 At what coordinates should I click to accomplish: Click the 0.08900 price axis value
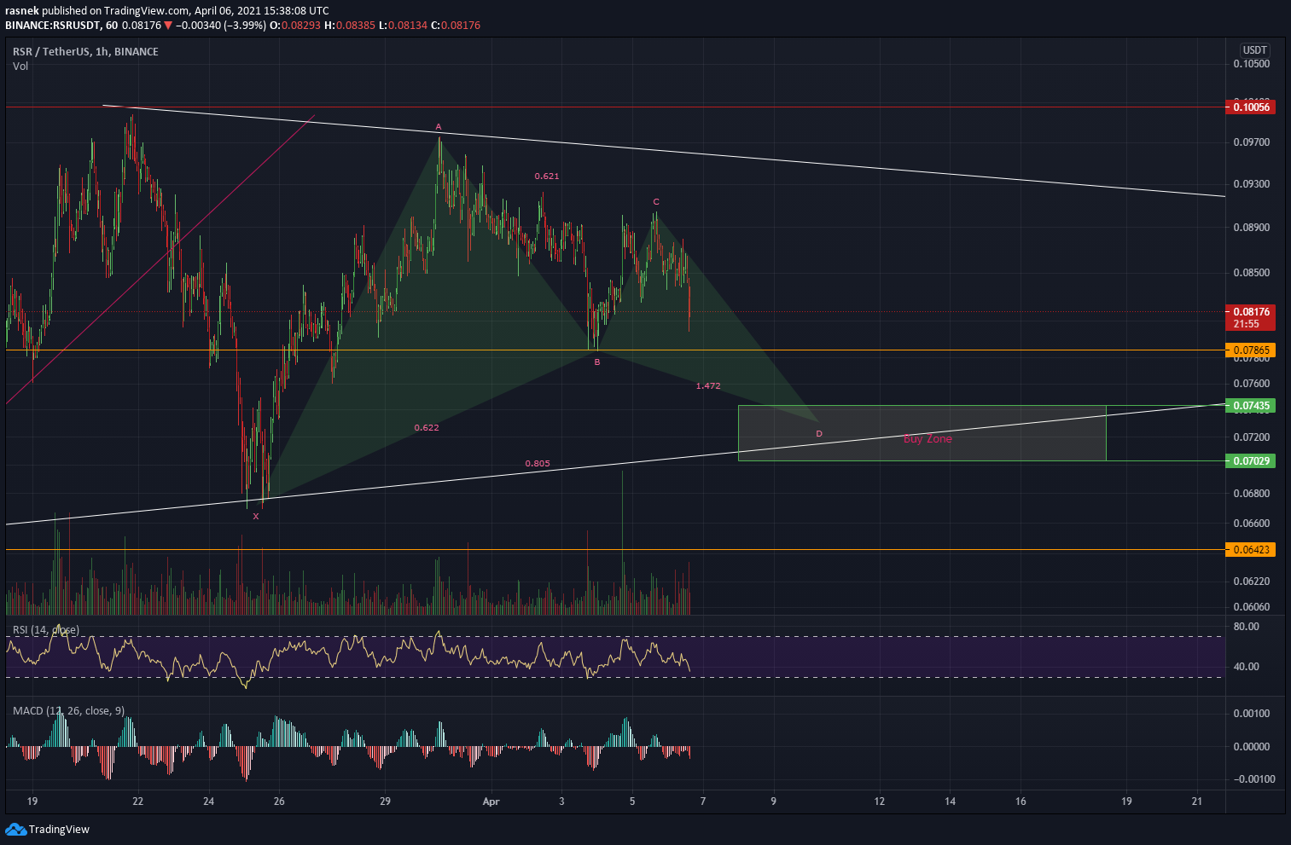click(x=1252, y=228)
